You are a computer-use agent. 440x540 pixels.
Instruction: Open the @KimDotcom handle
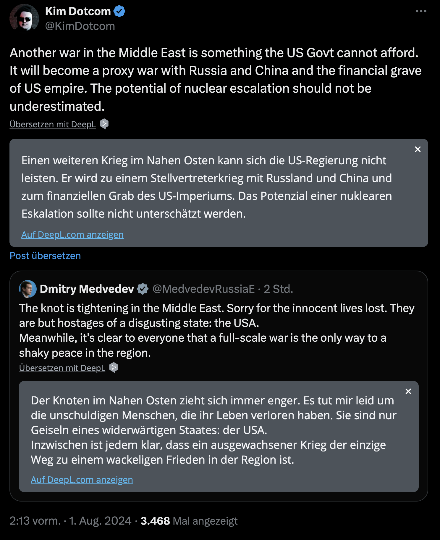pos(80,26)
